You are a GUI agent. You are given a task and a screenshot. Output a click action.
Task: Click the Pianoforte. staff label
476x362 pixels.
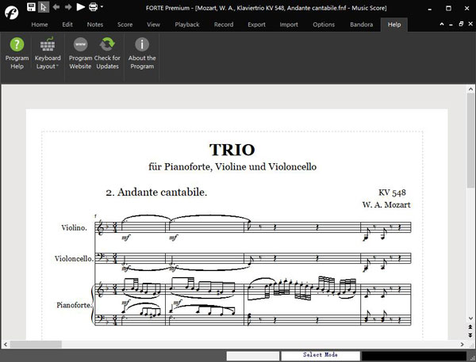[74, 305]
